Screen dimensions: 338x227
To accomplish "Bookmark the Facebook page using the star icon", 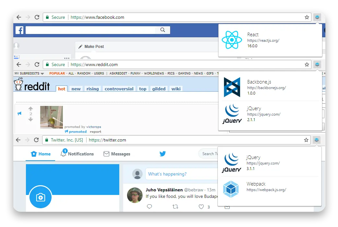I will 307,17.
